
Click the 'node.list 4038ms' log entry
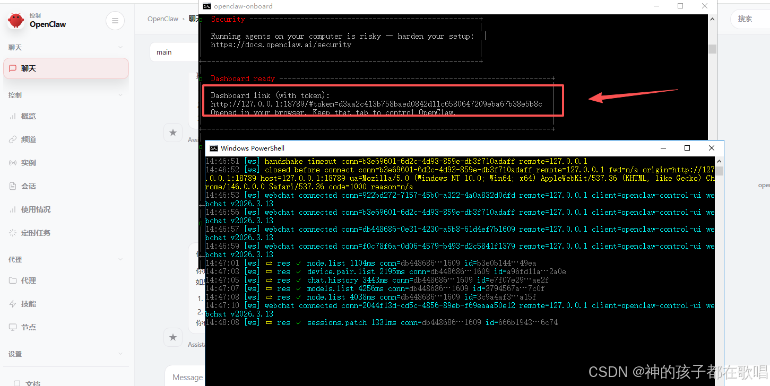pos(371,297)
